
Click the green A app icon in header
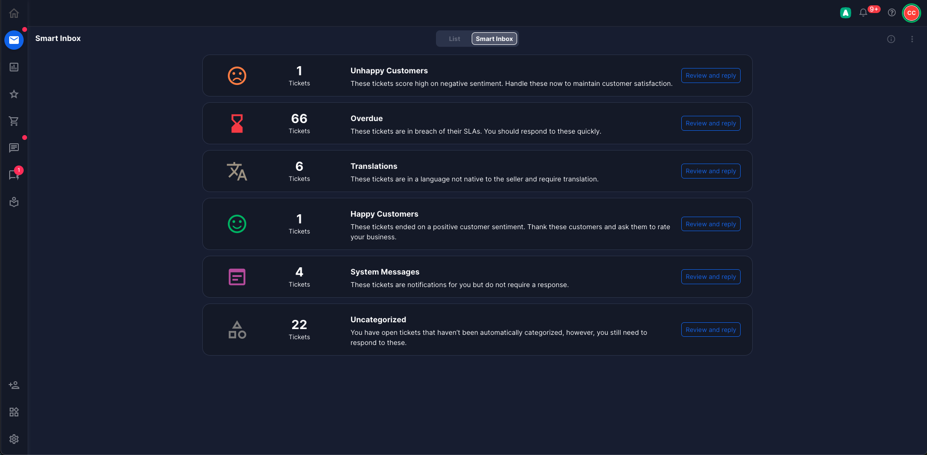coord(845,13)
